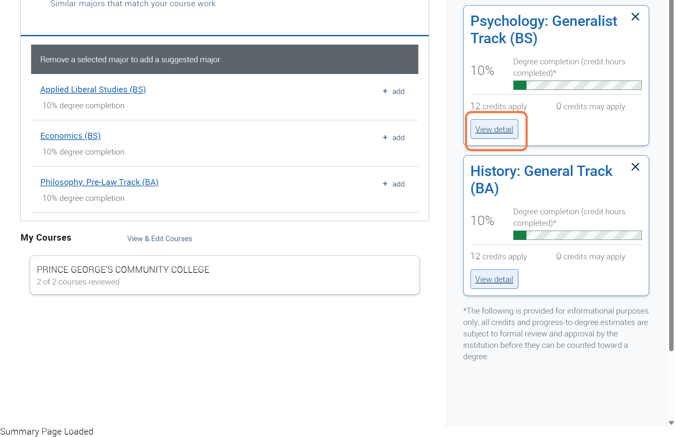
Task: Open View detail for History General Track
Action: pos(494,279)
